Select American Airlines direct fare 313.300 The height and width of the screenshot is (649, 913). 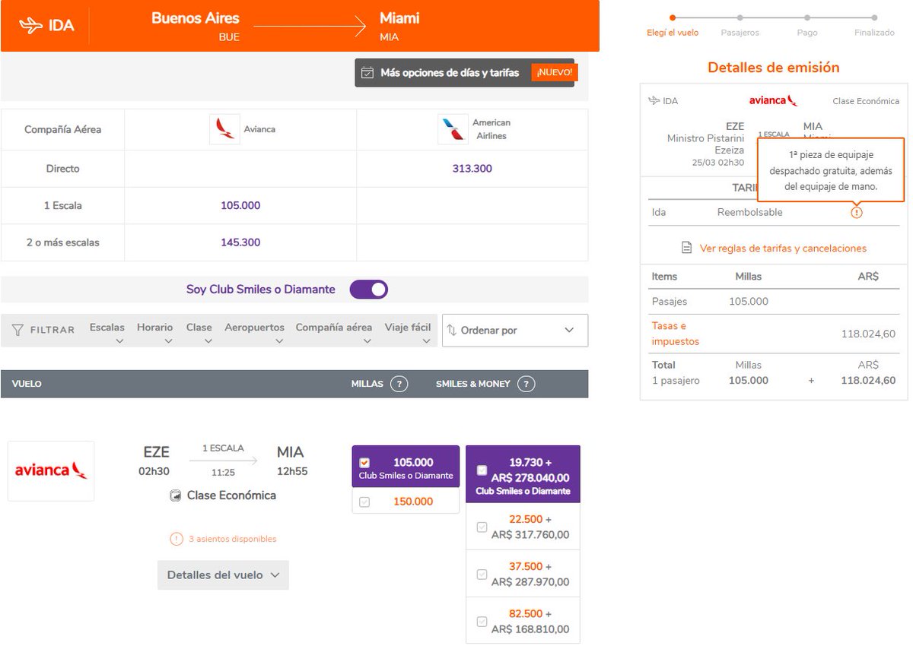tap(472, 169)
